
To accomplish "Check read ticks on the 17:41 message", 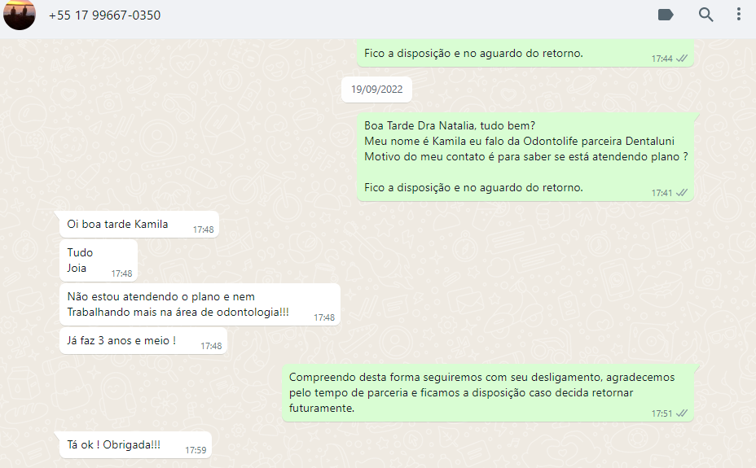I will click(x=682, y=193).
